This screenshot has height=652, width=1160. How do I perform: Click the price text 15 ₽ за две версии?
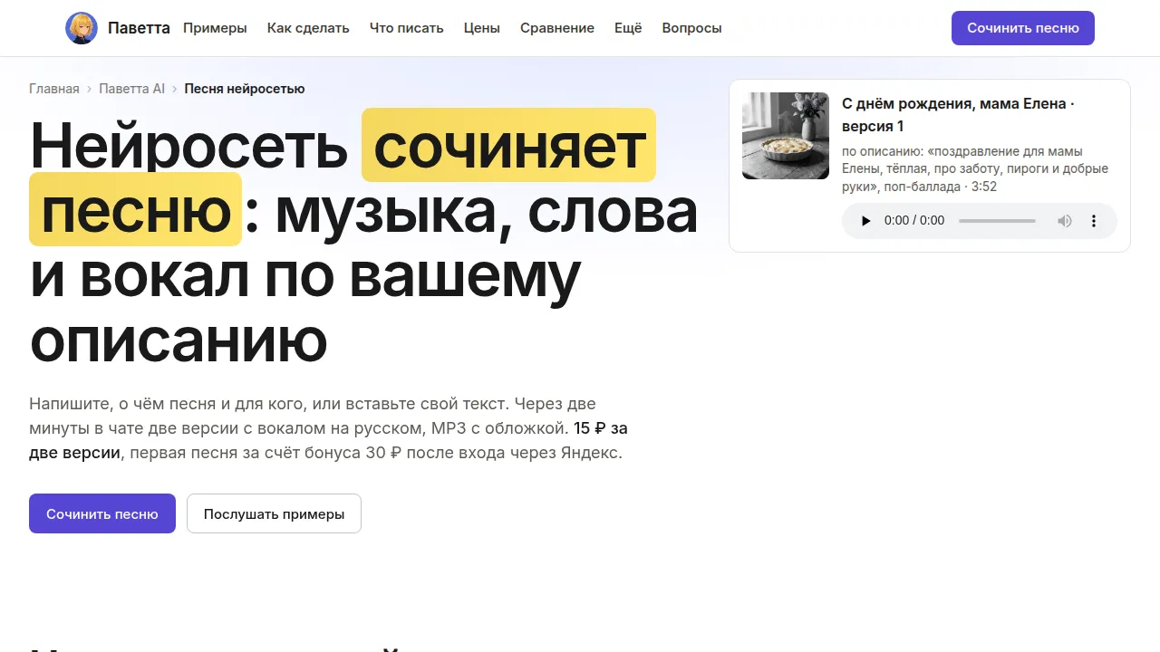(328, 440)
